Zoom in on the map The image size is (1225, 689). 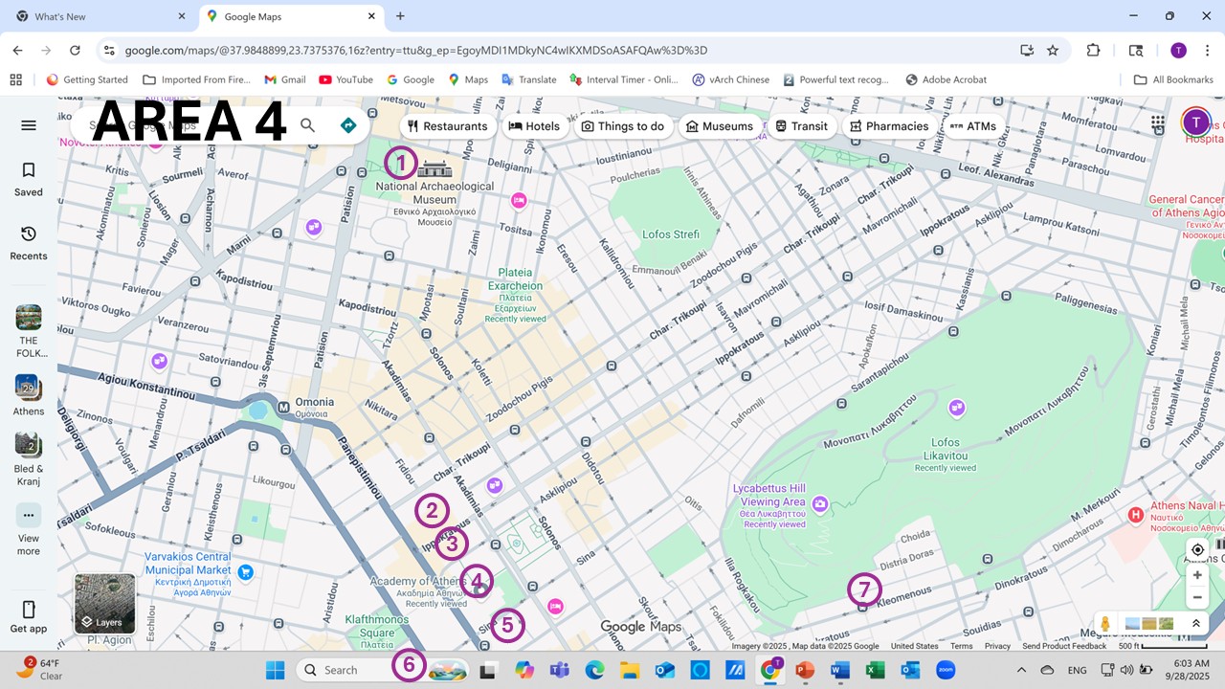coord(1197,575)
